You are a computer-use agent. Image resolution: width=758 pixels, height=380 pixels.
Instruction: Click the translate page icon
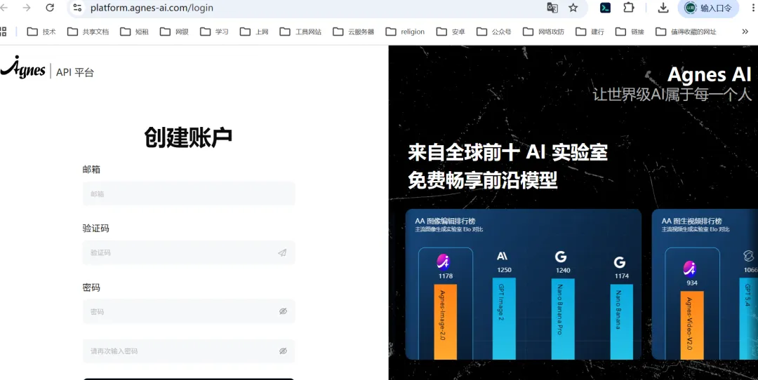552,8
